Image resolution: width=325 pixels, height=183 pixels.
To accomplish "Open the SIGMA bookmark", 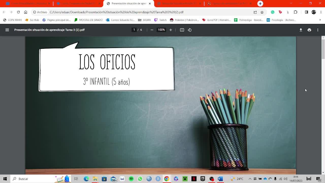I will pyautogui.click(x=144, y=20).
